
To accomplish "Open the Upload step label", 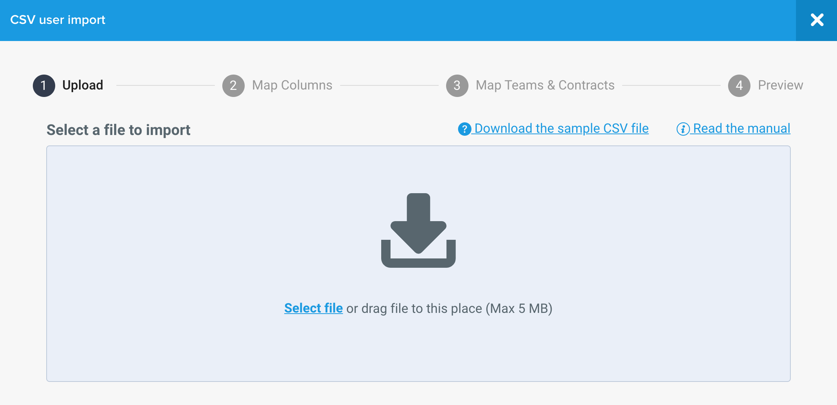I will point(83,85).
